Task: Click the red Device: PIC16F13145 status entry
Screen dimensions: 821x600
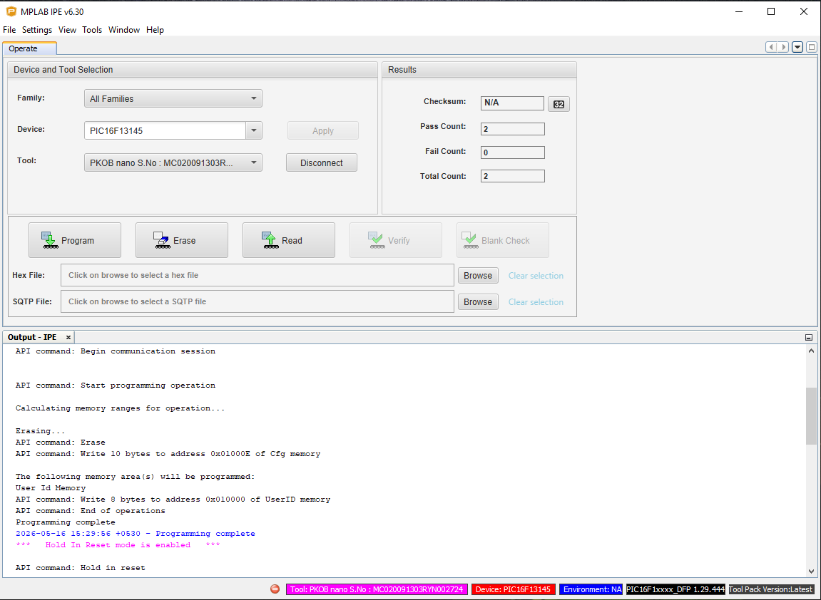Action: coord(513,589)
